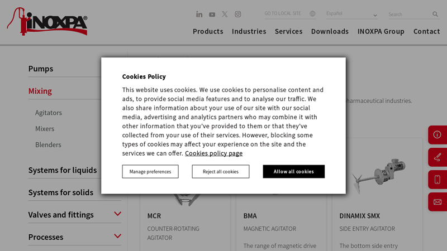
Task: Click Reject all cookies button
Action: [x=221, y=172]
